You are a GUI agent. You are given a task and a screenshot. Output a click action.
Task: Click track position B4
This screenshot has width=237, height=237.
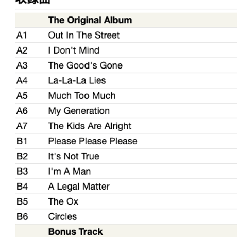(x=22, y=187)
